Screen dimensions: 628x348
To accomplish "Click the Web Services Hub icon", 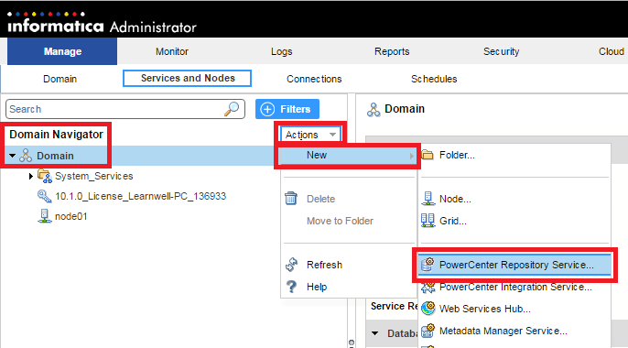I will (428, 309).
